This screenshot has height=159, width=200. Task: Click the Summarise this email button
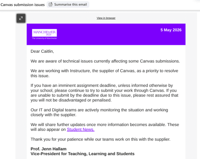pyautogui.click(x=68, y=4)
